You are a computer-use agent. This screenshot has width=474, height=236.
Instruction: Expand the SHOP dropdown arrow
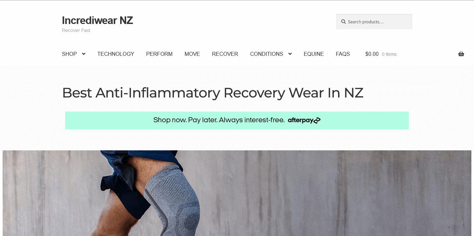[x=84, y=54]
